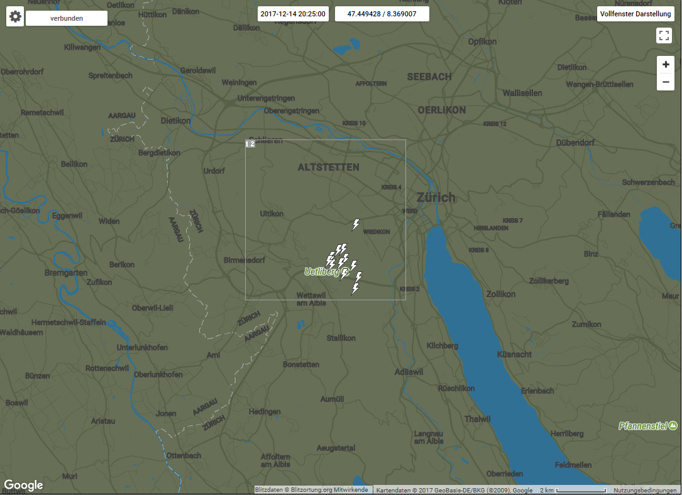682x495 pixels.
Task: Select the Pfannenstiel peak marker icon
Action: tap(673, 426)
